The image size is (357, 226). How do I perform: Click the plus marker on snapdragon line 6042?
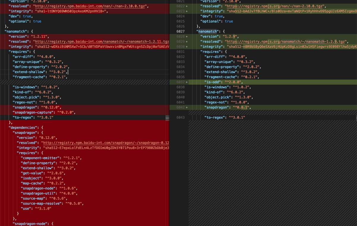(x=187, y=107)
